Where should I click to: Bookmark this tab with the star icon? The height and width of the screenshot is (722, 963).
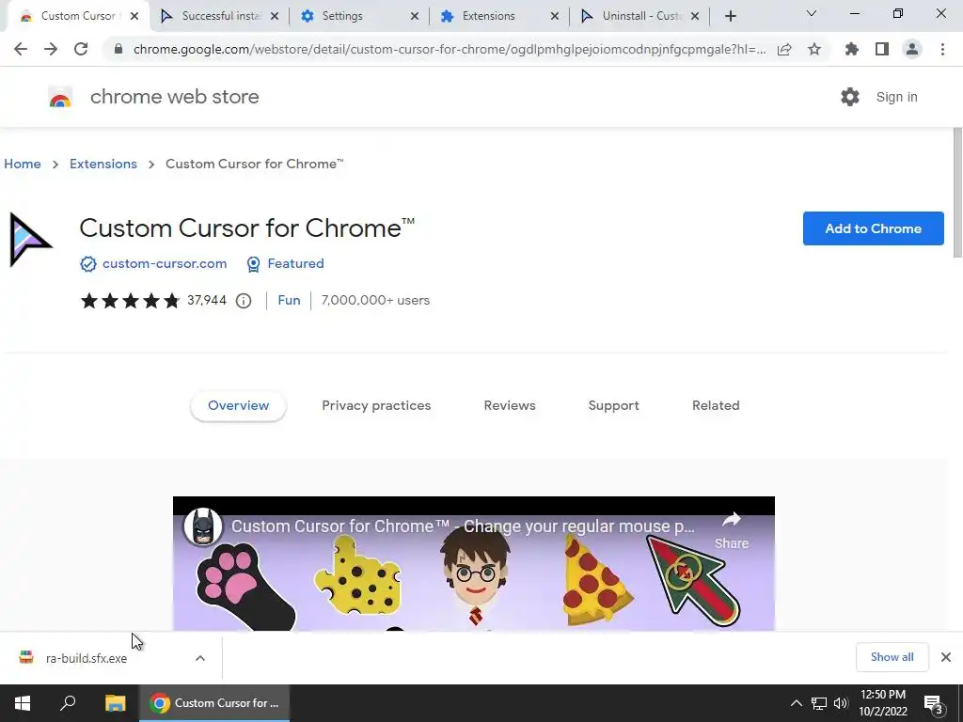click(814, 49)
